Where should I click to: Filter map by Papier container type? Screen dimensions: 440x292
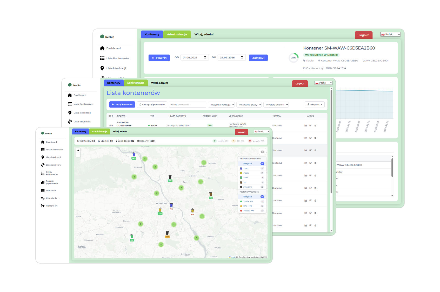[x=252, y=168]
